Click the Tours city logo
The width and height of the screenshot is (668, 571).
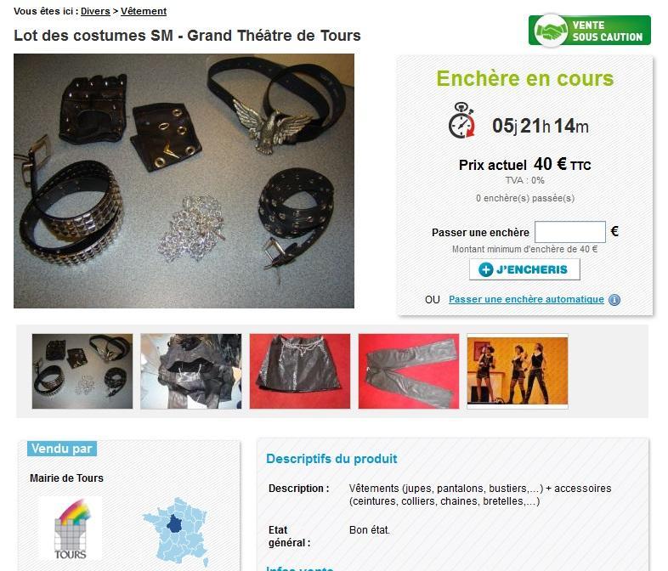tap(71, 529)
